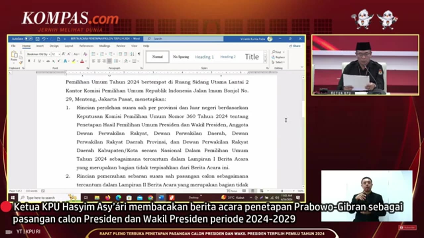Open the Shading fill bucket

click(x=126, y=61)
